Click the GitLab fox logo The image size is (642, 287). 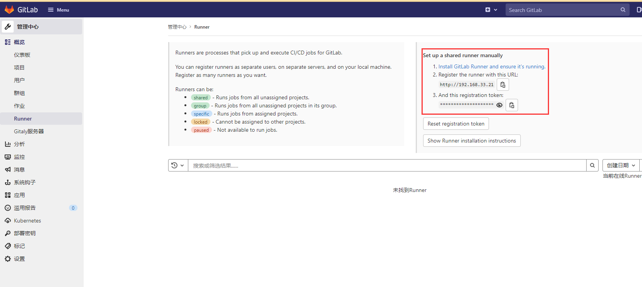9,10
